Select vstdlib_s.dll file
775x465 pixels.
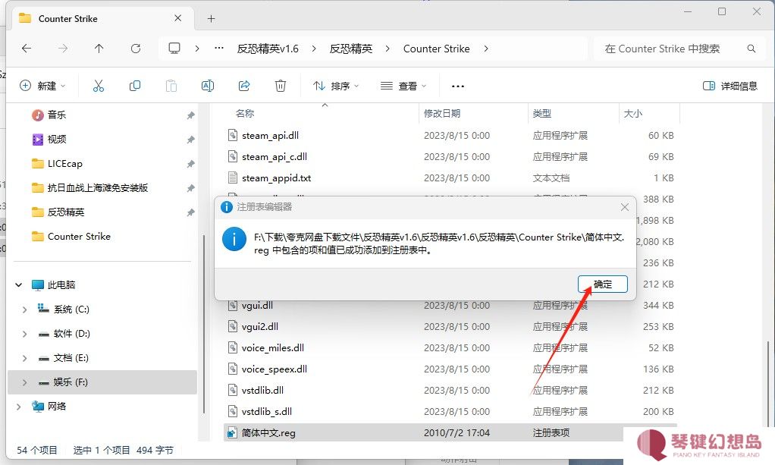coord(267,412)
